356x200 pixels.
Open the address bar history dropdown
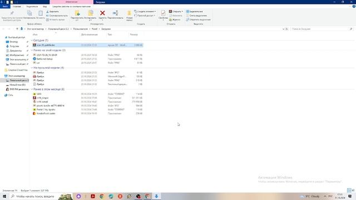pyautogui.click(x=283, y=29)
